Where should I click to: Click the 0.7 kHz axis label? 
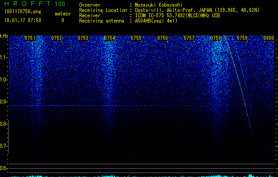(4, 146)
